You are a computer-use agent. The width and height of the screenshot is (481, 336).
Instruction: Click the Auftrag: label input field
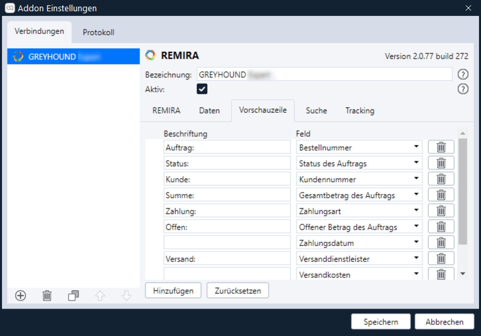click(227, 147)
